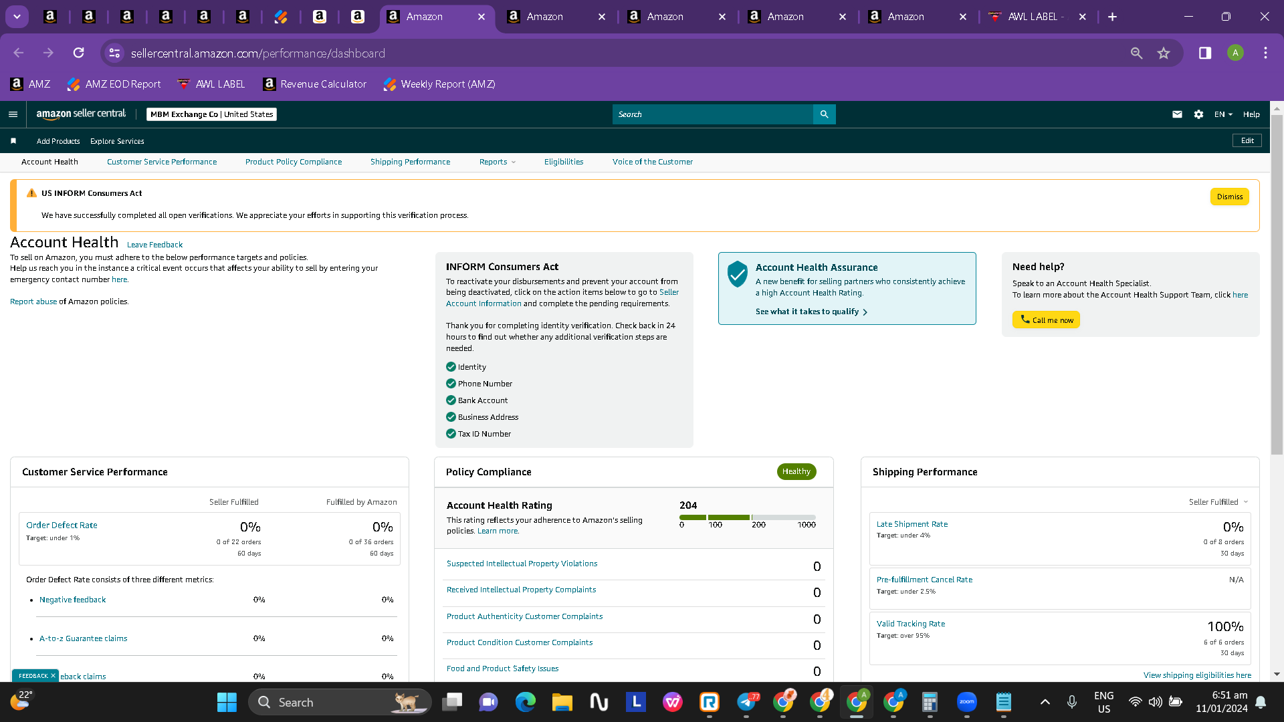Open Shipping Performance tab

point(410,162)
